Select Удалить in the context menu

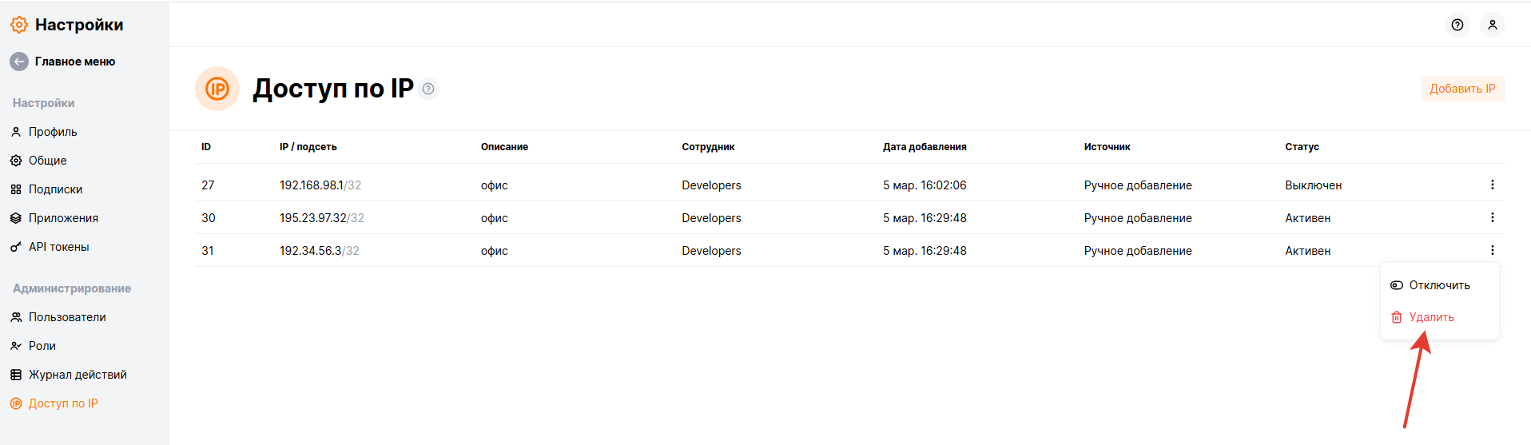1431,317
